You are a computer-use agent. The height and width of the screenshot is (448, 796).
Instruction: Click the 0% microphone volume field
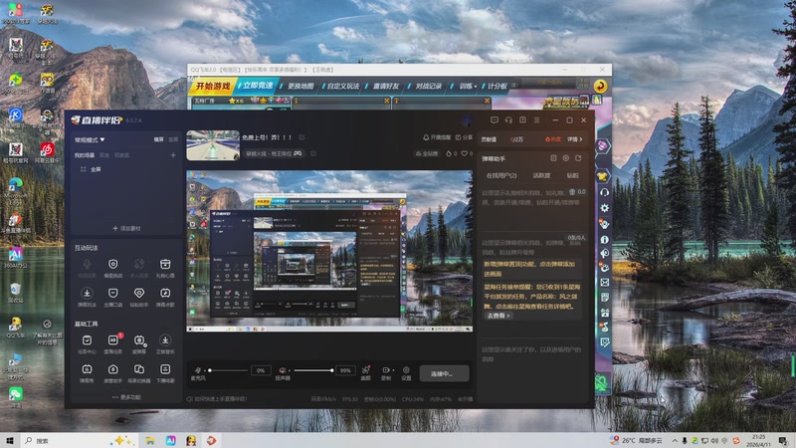coord(260,370)
